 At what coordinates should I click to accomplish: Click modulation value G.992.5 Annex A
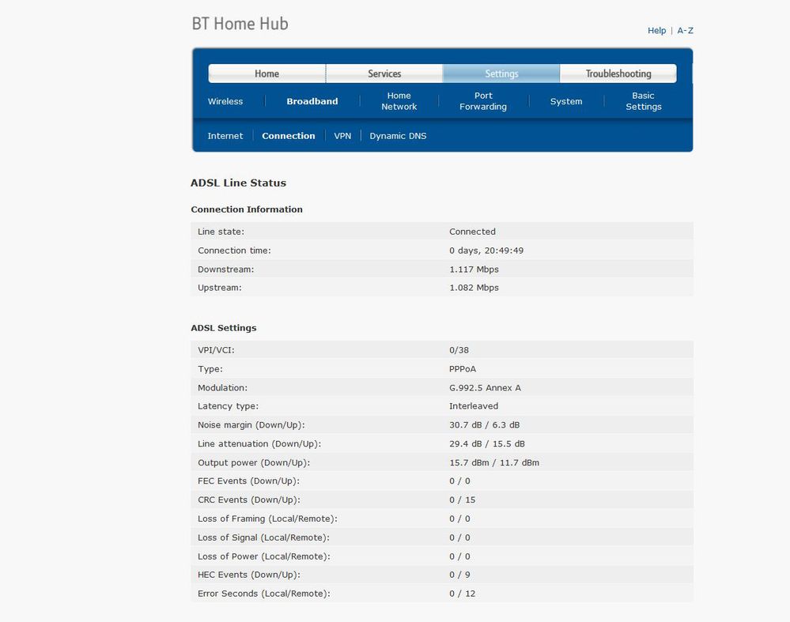pyautogui.click(x=486, y=388)
